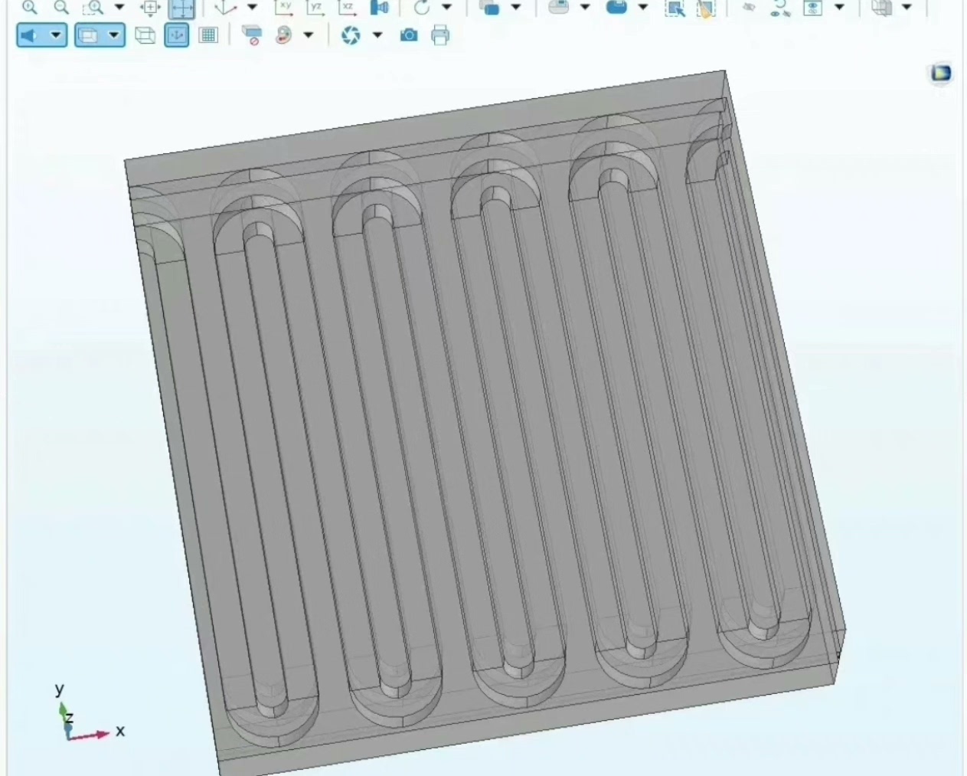This screenshot has height=776, width=967.
Task: Switch to the XY plane view
Action: pos(283,8)
